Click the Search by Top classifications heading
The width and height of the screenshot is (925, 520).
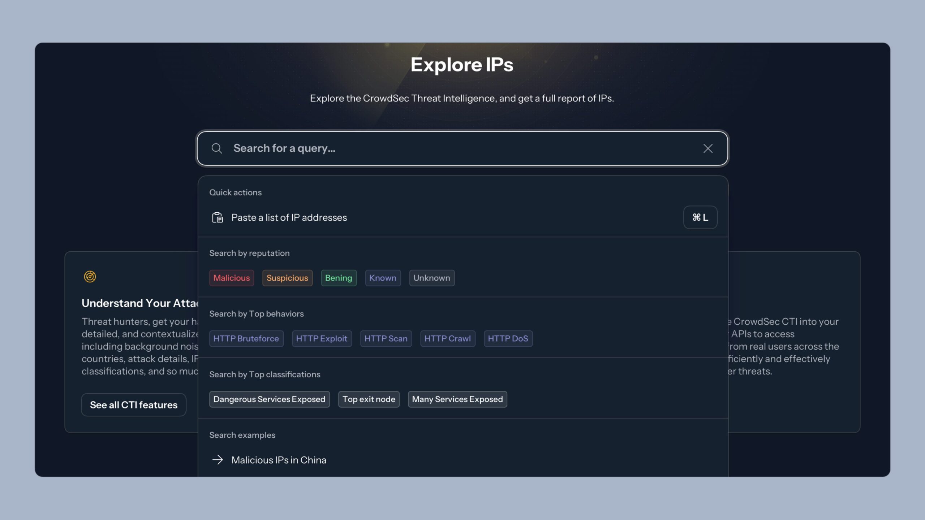click(265, 374)
